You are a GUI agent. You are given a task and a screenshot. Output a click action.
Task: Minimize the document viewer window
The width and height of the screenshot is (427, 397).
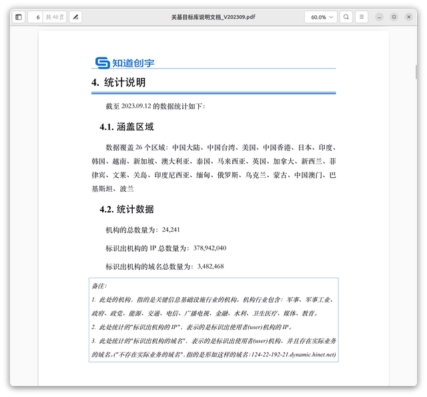380,17
